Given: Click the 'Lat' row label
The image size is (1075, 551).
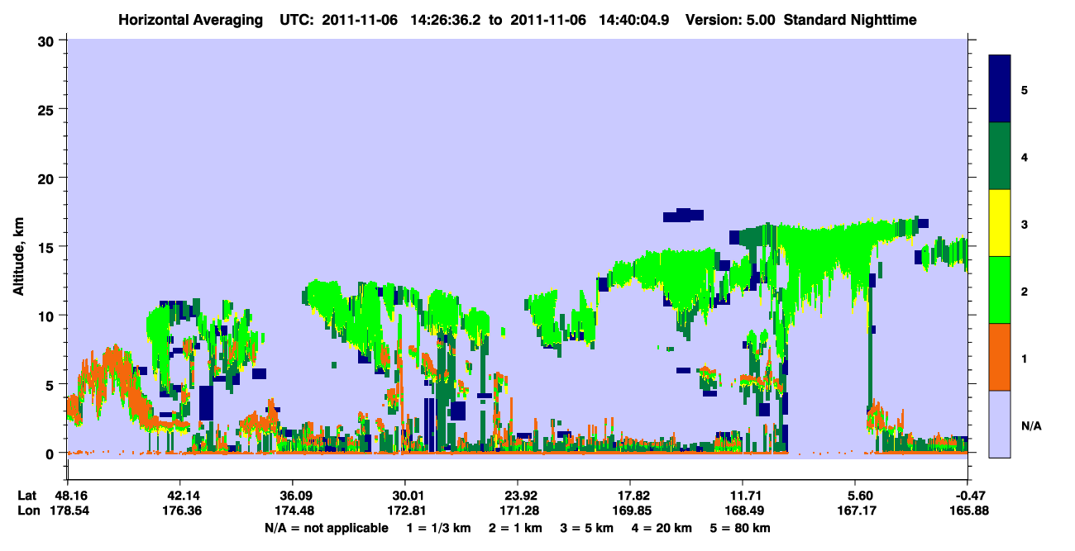Looking at the screenshot, I should coord(27,496).
